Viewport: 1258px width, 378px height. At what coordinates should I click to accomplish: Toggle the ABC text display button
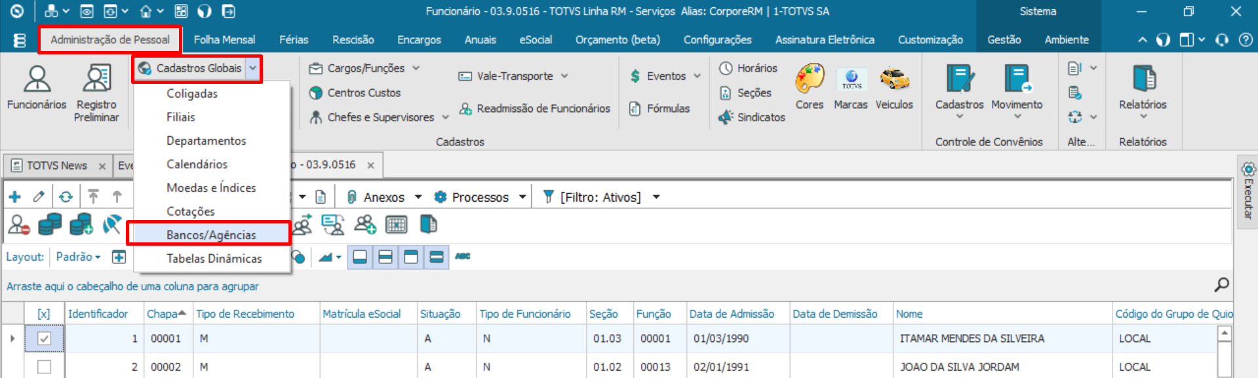point(463,256)
